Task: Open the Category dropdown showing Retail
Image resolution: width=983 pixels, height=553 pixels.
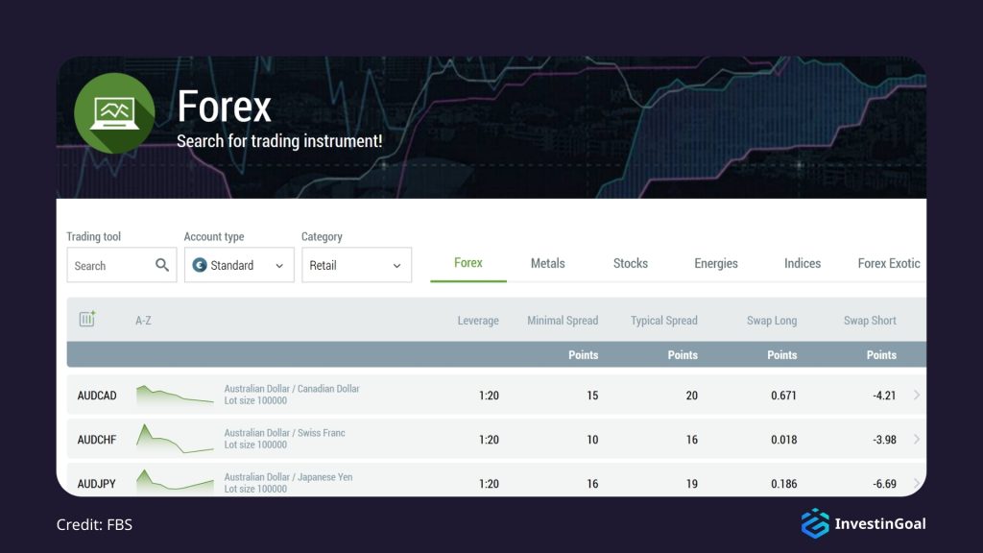Action: click(356, 265)
